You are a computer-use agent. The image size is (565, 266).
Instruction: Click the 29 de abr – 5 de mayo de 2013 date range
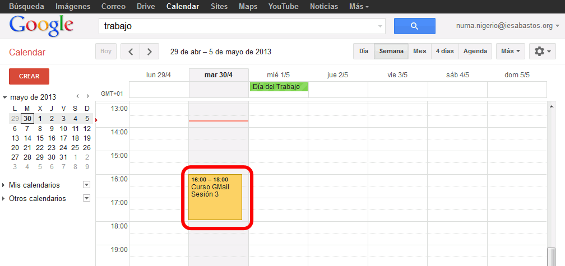(220, 52)
